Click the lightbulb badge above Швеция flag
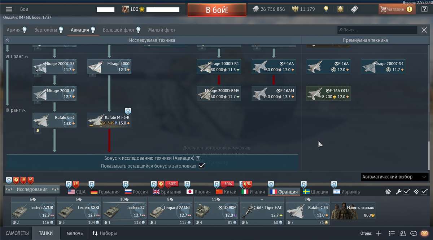433x240 pixels. pos(303,185)
